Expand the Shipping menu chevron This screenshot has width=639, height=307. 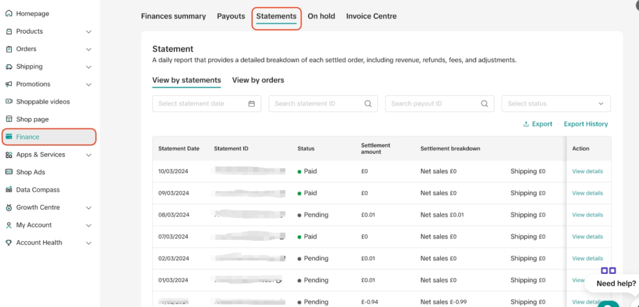point(89,67)
